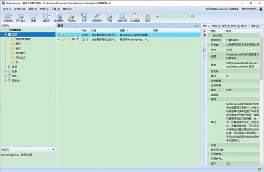Sort records by the 作者 column header
This screenshot has height=172, width=264.
[x=104, y=30]
